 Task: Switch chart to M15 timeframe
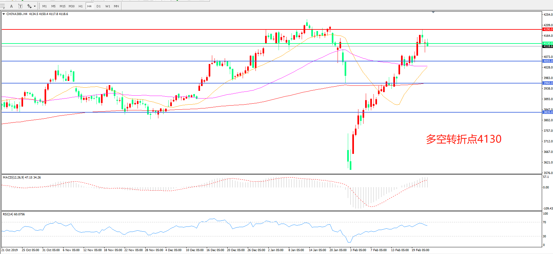(x=63, y=6)
